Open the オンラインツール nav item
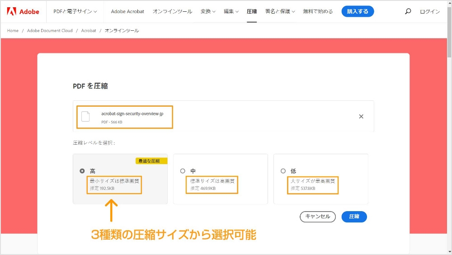 coord(172,12)
